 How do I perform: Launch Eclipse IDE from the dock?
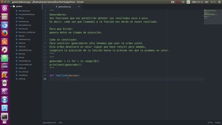click(x=5, y=67)
